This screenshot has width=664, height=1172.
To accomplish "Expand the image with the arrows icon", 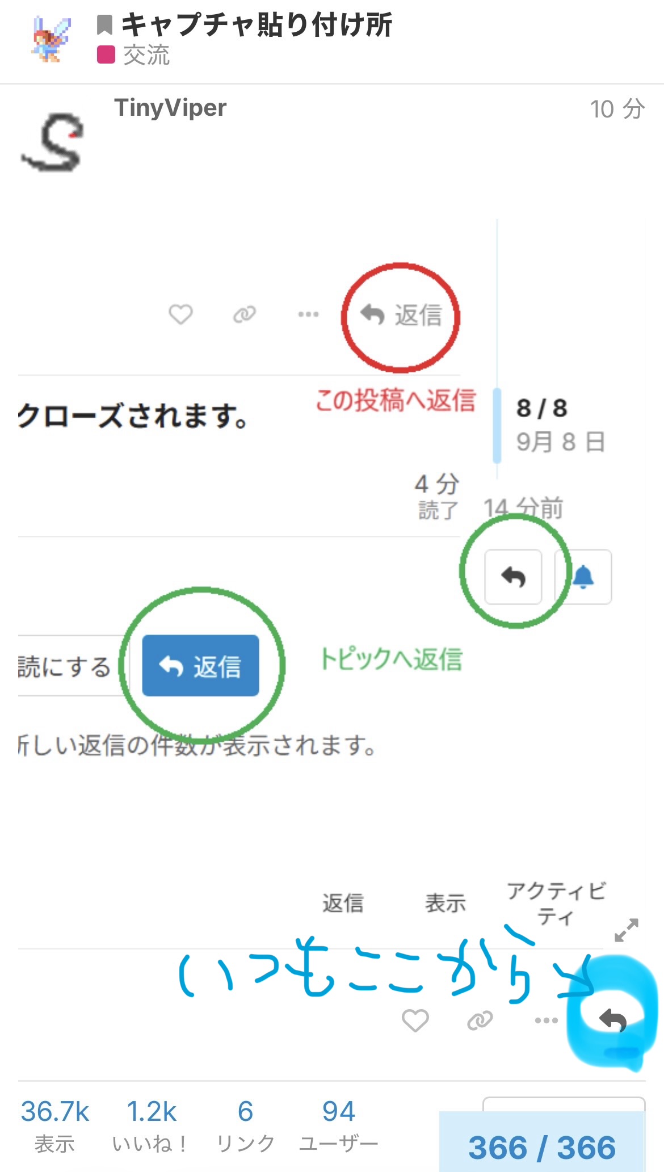I will click(x=627, y=930).
